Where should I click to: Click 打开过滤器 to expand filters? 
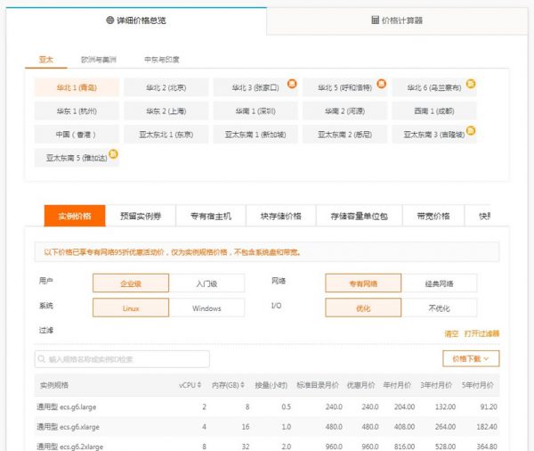481,333
